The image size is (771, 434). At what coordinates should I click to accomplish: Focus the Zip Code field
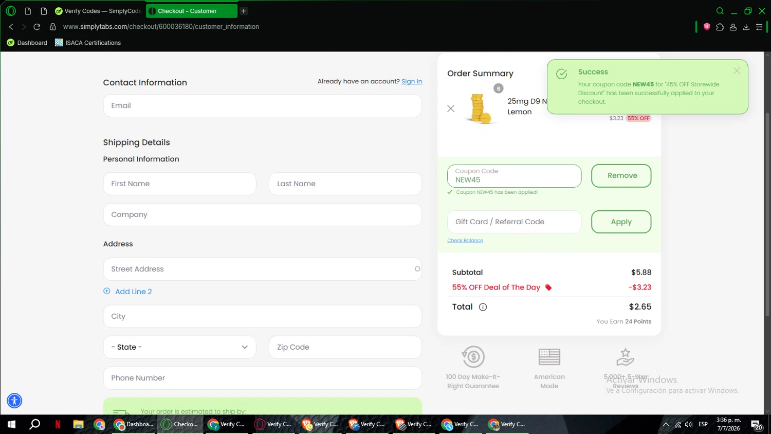coord(345,347)
